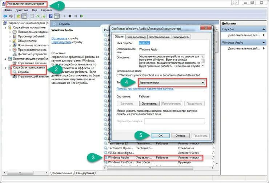Click the Restart service toolbar icon
Image resolution: width=269 pixels, height=183 pixels.
click(x=81, y=16)
